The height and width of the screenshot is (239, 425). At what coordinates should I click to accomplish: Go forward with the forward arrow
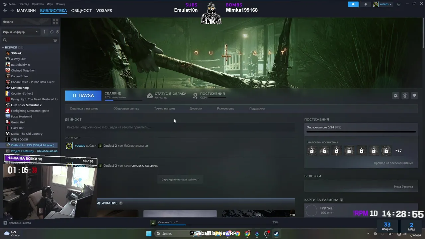pos(12,10)
